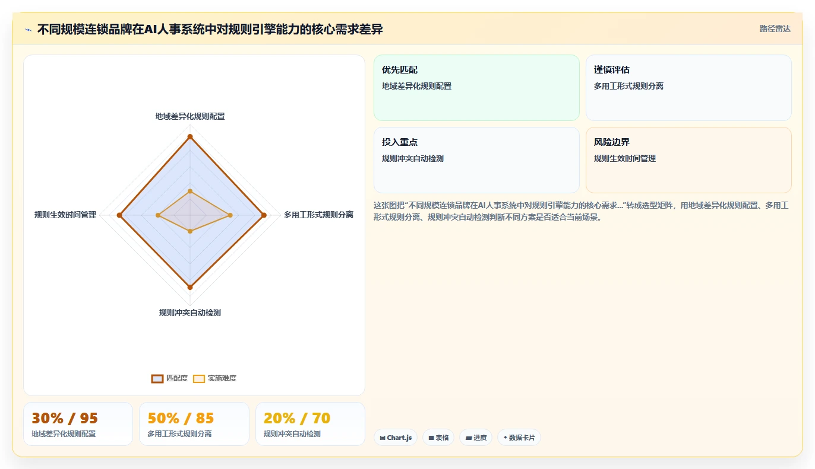The width and height of the screenshot is (815, 469).
Task: Click the 进度 tag
Action: coord(476,438)
